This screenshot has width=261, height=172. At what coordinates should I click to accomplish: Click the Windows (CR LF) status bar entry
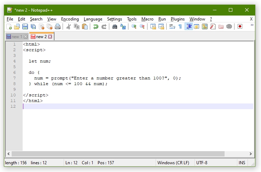coord(173,163)
